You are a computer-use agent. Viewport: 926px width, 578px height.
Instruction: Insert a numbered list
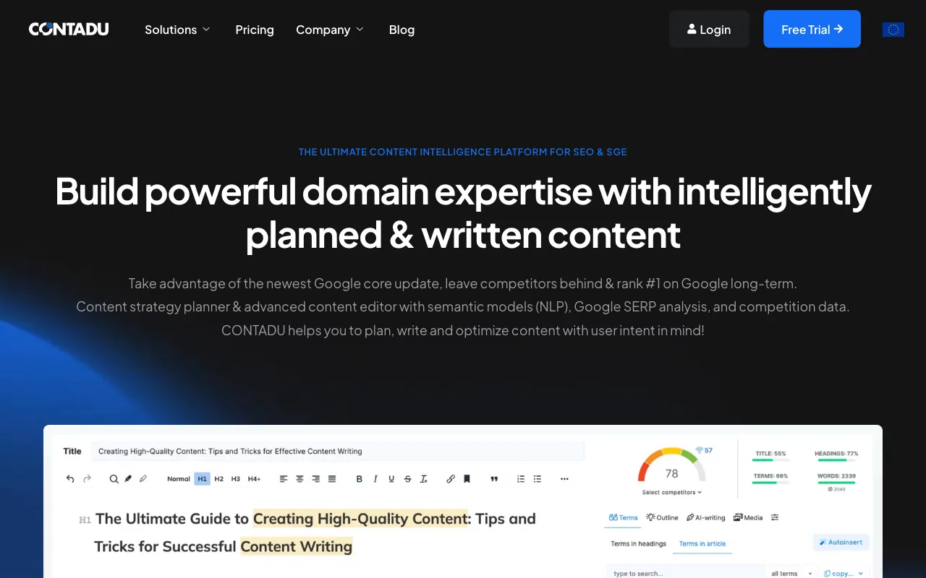[521, 478]
